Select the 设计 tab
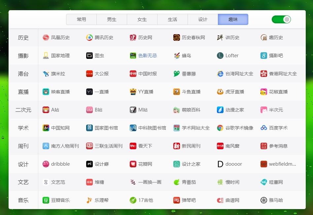The width and height of the screenshot is (313, 215). pos(203,19)
